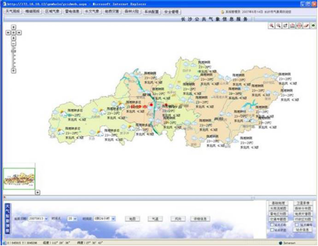Click the red target icon in map toolbar
Image resolution: width=318 pixels, height=246 pixels.
coord(299,26)
